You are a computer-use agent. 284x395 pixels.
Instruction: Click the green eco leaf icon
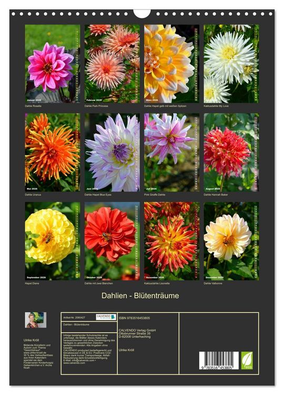(247, 360)
